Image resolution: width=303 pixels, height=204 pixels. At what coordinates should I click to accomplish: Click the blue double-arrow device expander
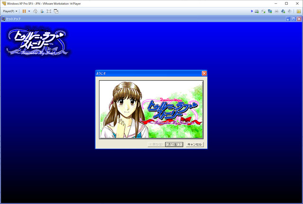coord(252,11)
